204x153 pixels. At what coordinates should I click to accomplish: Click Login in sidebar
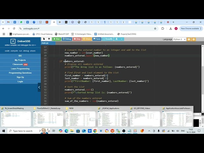[x=20, y=82]
